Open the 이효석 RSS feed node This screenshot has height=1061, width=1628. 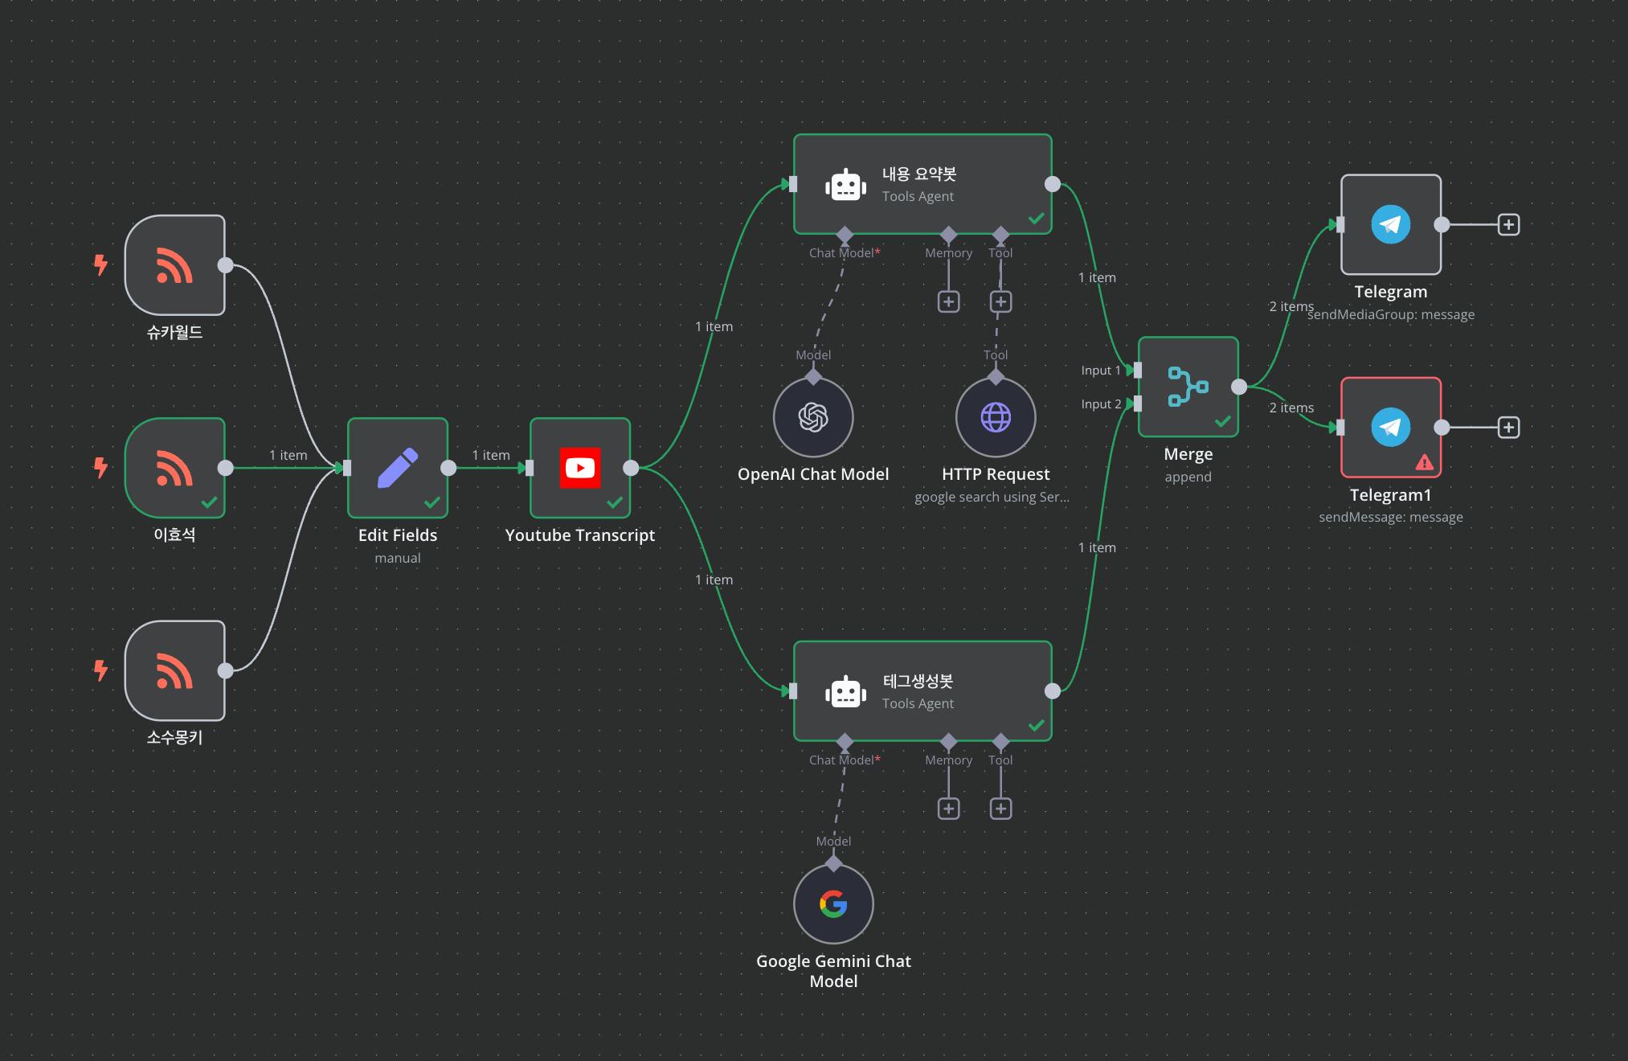[x=174, y=468]
